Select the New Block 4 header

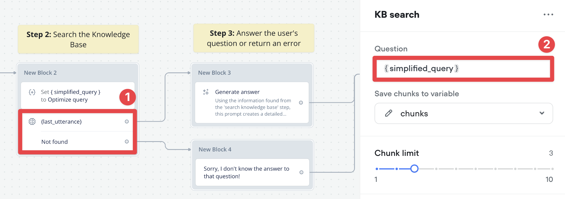pyautogui.click(x=252, y=149)
